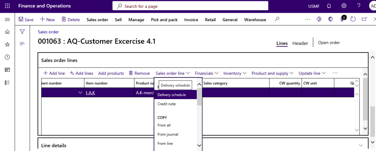This screenshot has width=376, height=151.
Task: Click Add products button
Action: point(111,73)
